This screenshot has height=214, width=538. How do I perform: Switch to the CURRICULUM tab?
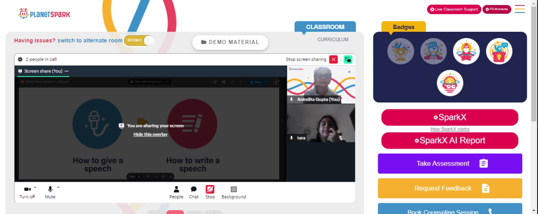[333, 39]
